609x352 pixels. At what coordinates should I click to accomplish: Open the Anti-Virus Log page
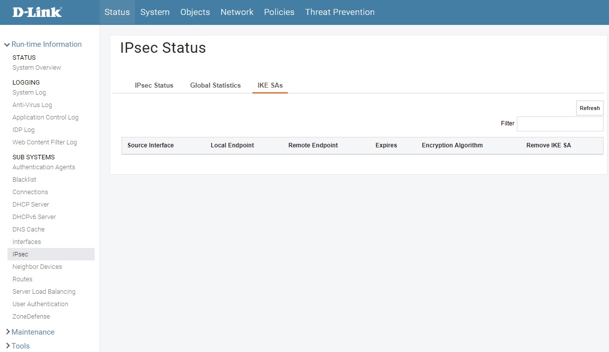(x=32, y=105)
